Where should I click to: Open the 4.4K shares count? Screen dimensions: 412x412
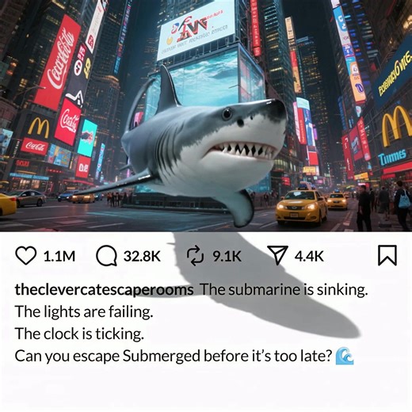click(x=309, y=256)
